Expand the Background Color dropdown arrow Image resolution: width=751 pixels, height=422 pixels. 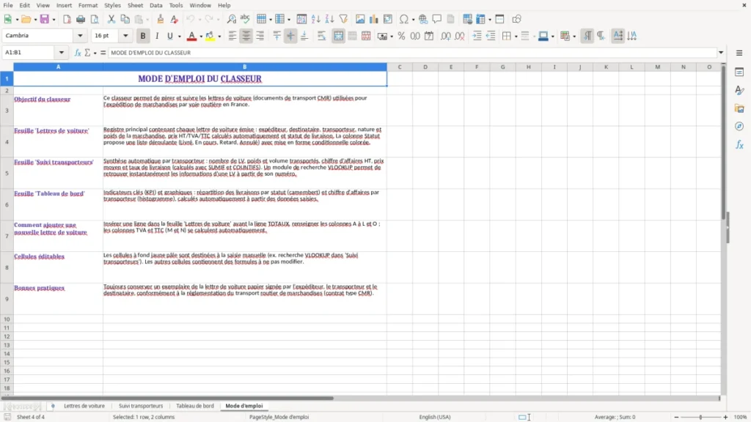(219, 37)
